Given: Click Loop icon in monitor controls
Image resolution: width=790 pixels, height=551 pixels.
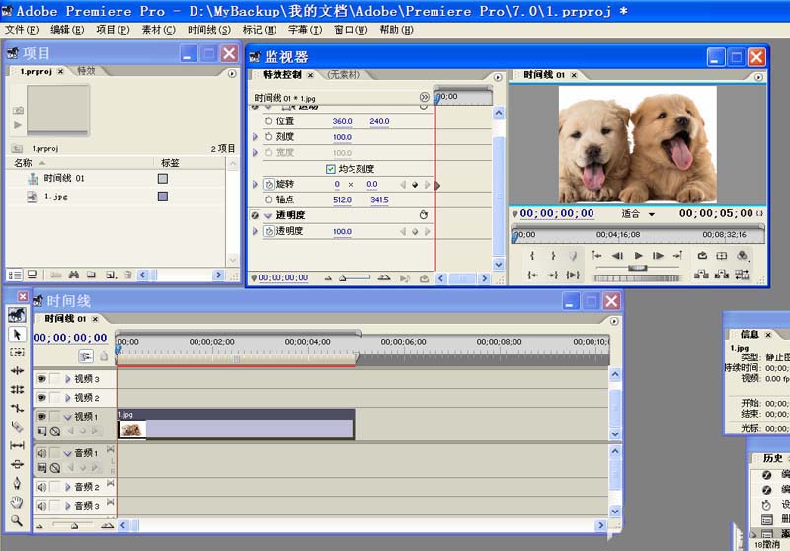Looking at the screenshot, I should [x=702, y=256].
